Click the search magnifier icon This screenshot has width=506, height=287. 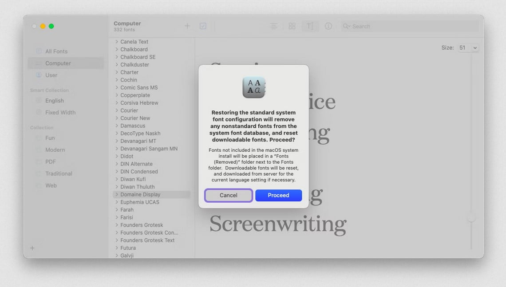(x=346, y=26)
